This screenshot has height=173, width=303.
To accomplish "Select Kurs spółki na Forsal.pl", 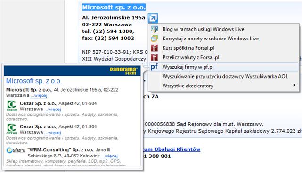I will [188, 48].
